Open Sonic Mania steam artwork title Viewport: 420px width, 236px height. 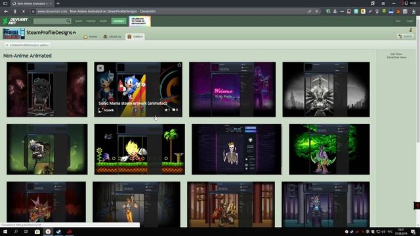tap(133, 104)
